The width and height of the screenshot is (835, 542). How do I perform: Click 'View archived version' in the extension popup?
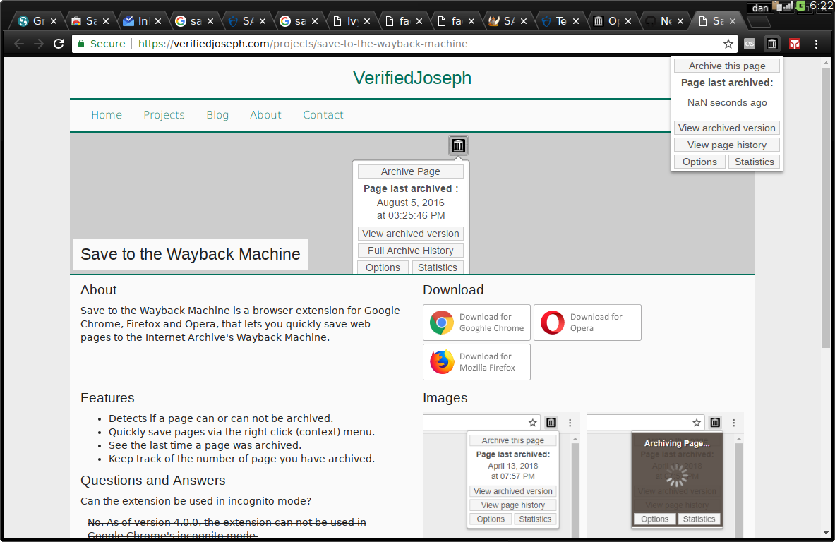pos(727,128)
